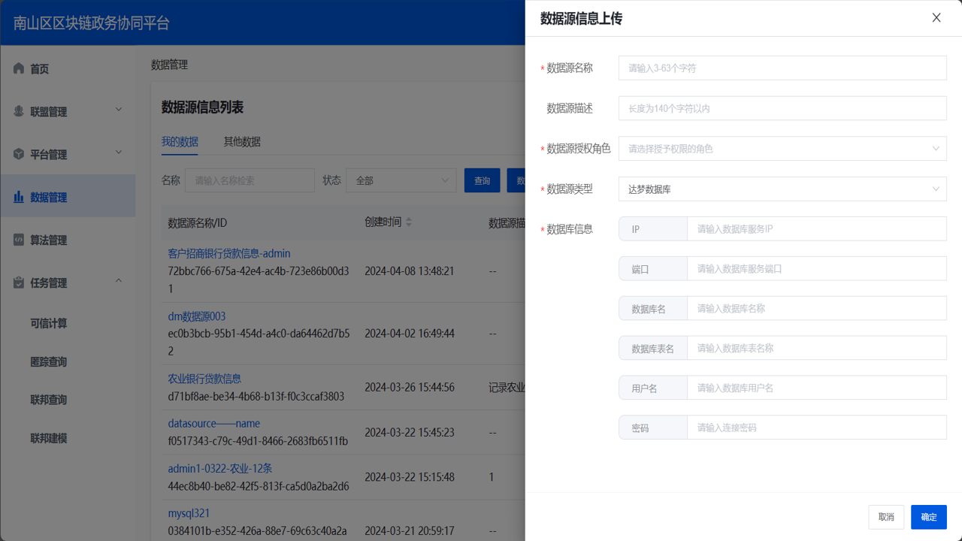Open the 客户招商银行贷款信息-admin data source
962x541 pixels.
(229, 254)
